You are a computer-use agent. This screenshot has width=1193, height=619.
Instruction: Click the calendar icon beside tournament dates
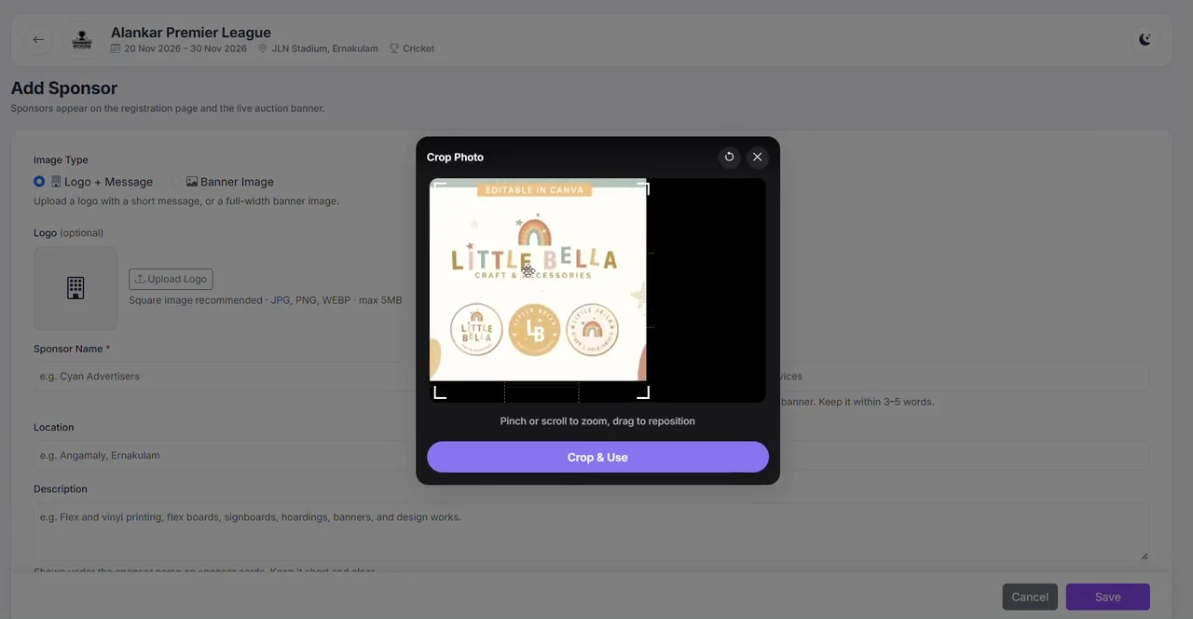[x=116, y=48]
